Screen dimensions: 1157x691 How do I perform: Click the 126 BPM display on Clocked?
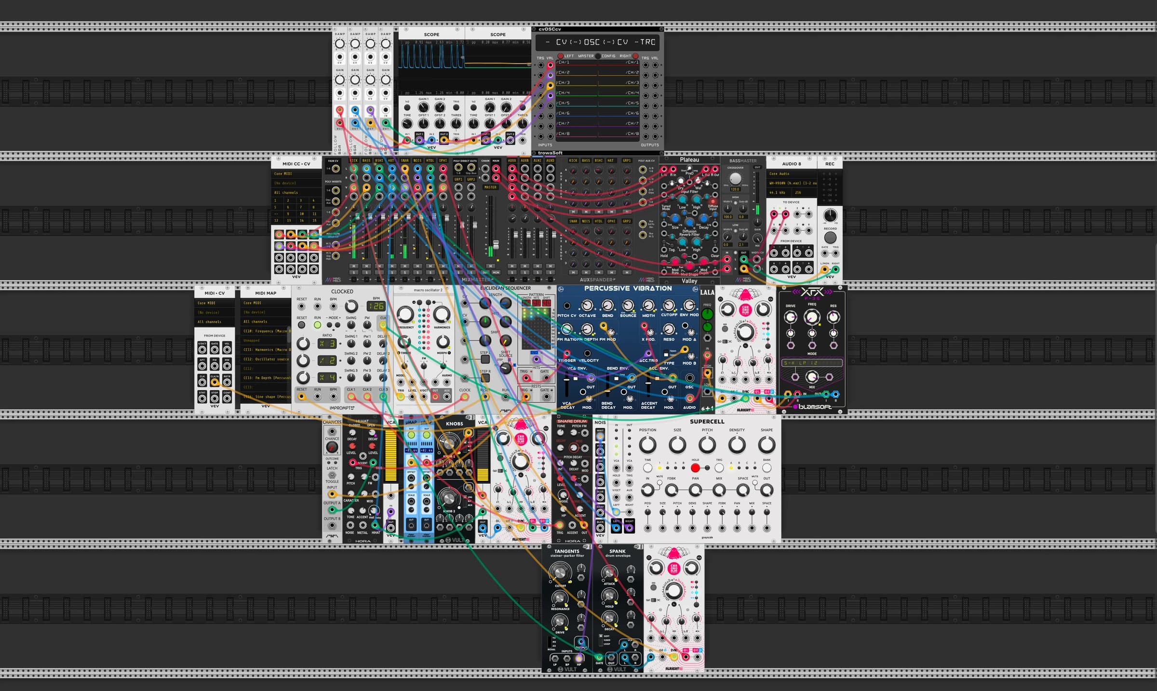[376, 306]
